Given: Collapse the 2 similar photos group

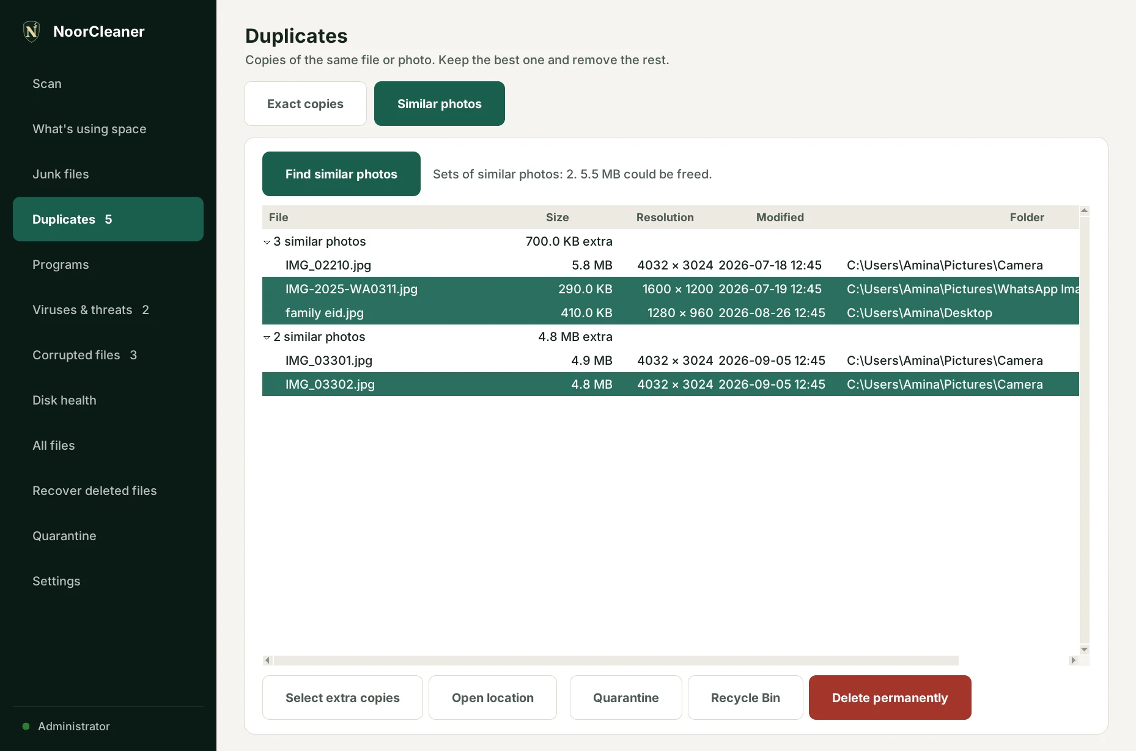Looking at the screenshot, I should pos(267,337).
